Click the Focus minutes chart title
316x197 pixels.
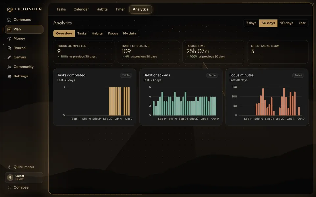point(242,75)
